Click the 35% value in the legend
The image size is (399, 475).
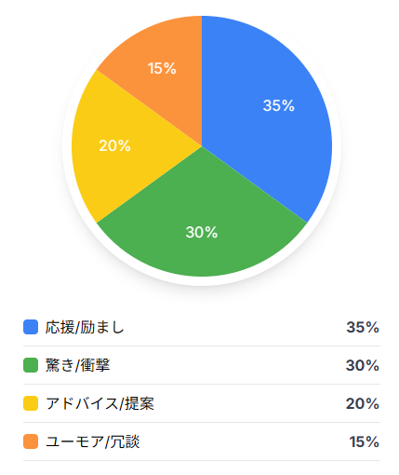pos(363,327)
